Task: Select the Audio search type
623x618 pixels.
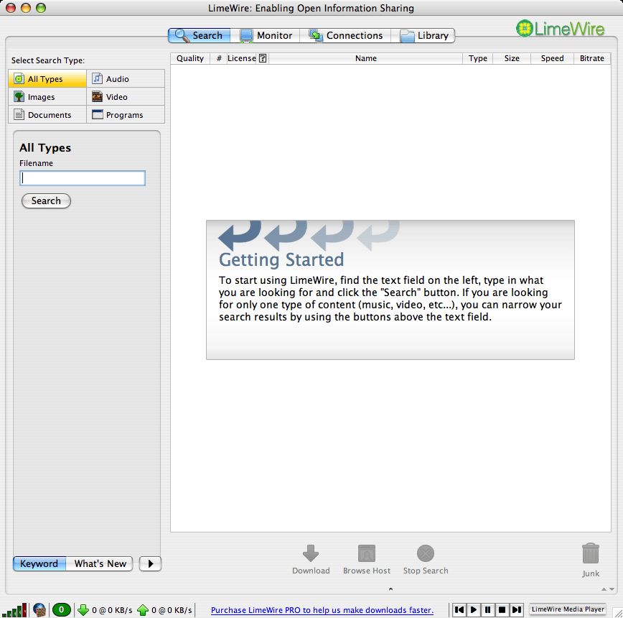Action: coord(116,78)
